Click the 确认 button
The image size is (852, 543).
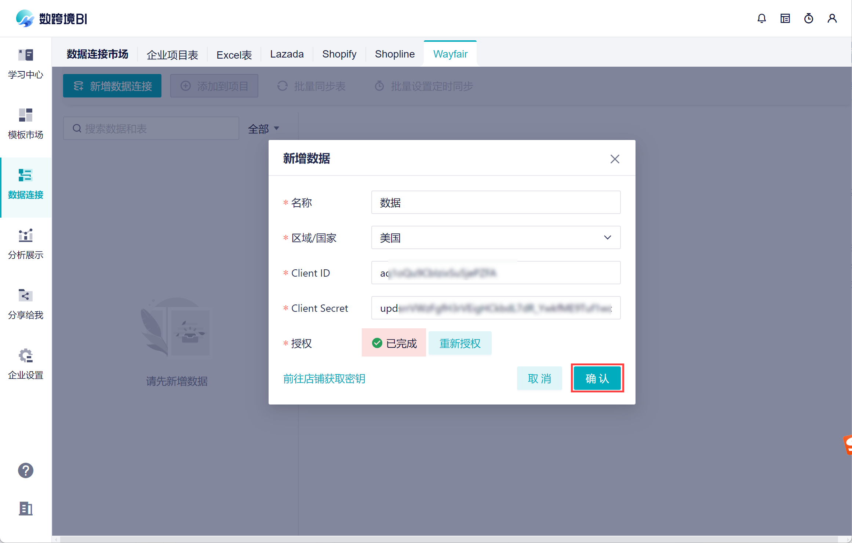pyautogui.click(x=597, y=378)
